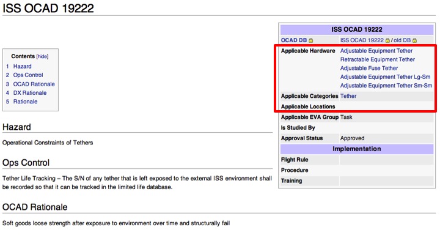Select the Applicable Hardware label

(308, 51)
